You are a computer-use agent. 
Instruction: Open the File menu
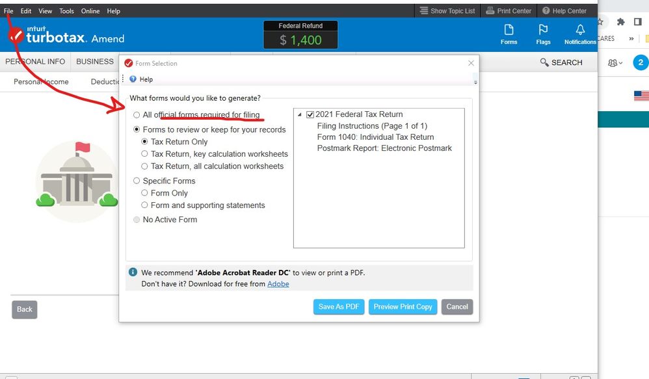click(8, 11)
